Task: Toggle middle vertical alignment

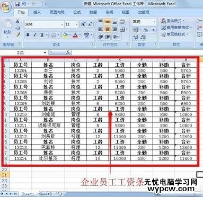Action: pyautogui.click(x=108, y=22)
